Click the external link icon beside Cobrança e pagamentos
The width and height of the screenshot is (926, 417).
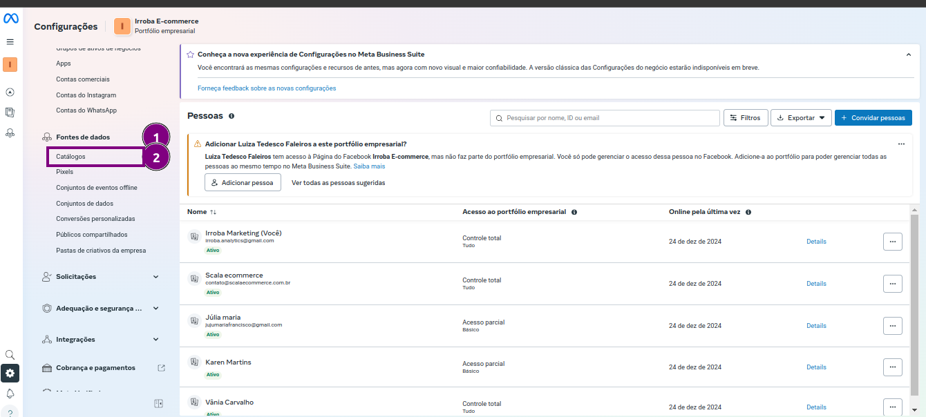[162, 368]
